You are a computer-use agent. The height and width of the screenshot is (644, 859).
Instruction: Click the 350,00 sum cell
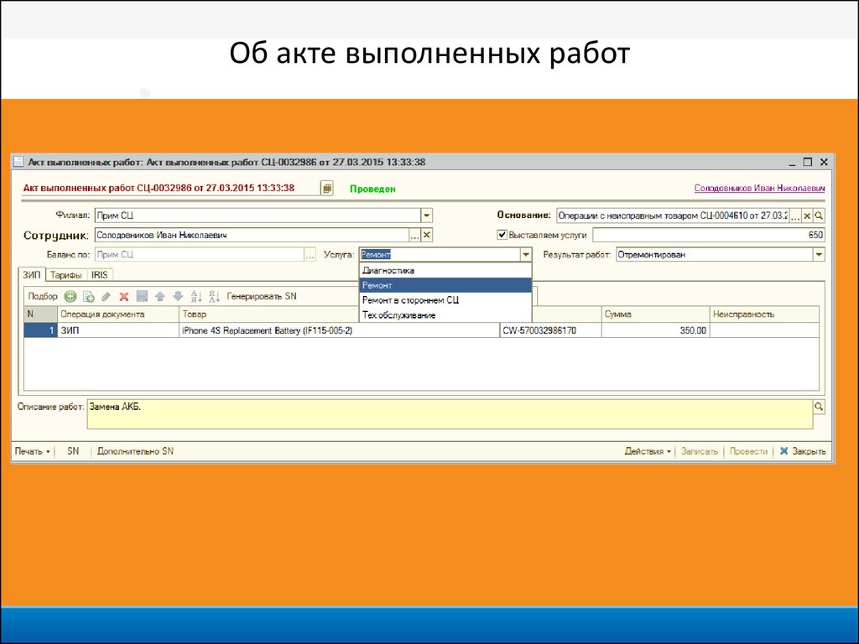click(656, 330)
